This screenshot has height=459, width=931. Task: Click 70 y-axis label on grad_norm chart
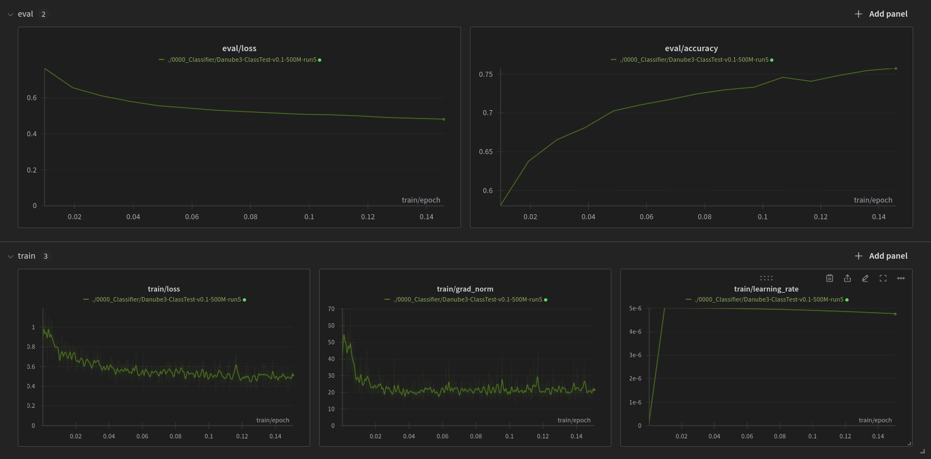point(331,309)
